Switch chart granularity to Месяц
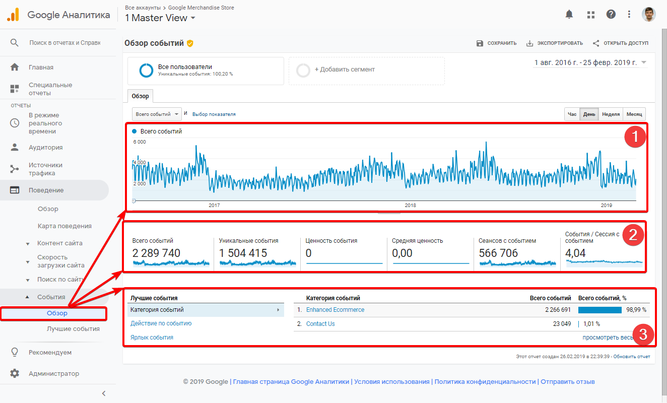Image resolution: width=667 pixels, height=403 pixels. 634,114
